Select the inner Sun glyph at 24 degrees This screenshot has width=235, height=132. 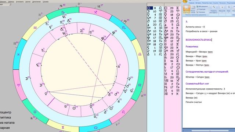click(x=74, y=108)
